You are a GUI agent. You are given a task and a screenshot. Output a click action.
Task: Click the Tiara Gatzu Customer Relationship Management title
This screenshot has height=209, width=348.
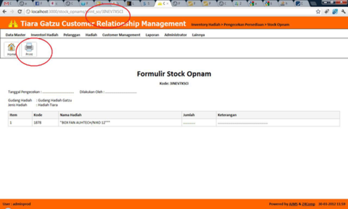(x=103, y=24)
